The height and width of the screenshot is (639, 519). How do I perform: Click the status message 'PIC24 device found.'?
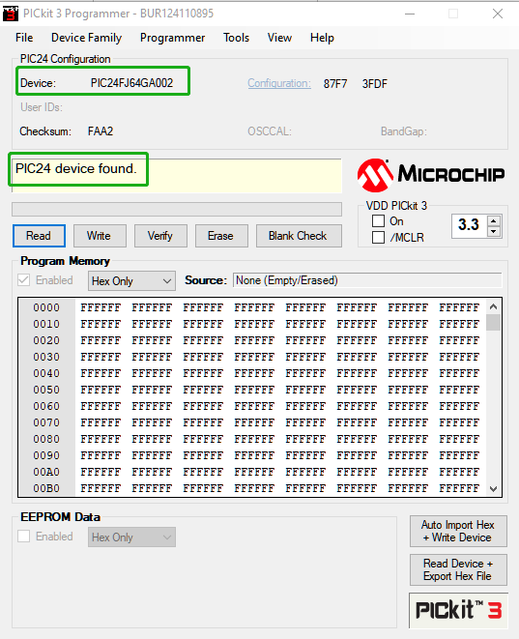tap(75, 169)
